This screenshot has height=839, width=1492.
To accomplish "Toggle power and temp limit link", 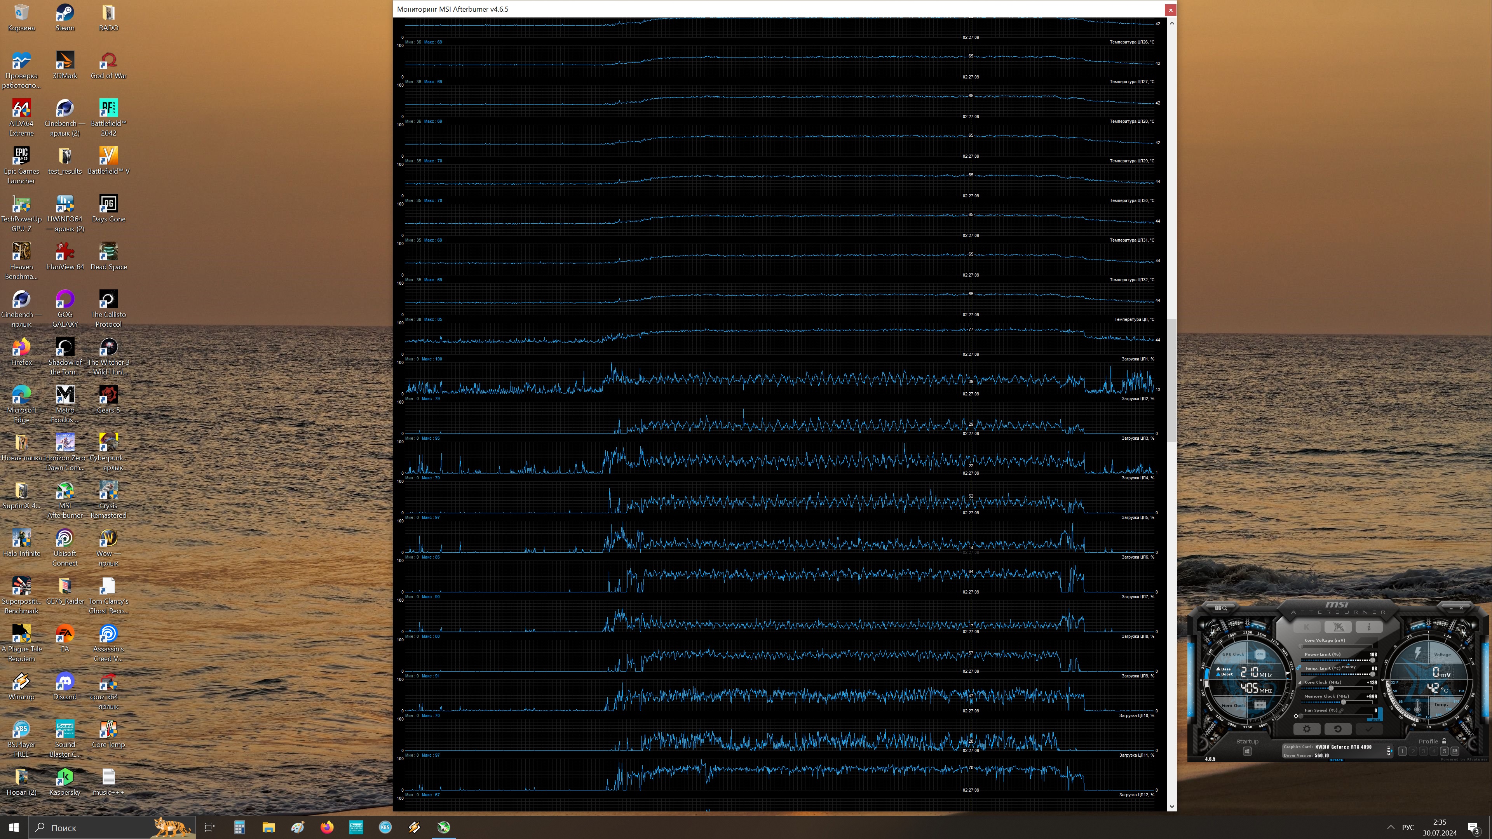I will tap(1299, 668).
